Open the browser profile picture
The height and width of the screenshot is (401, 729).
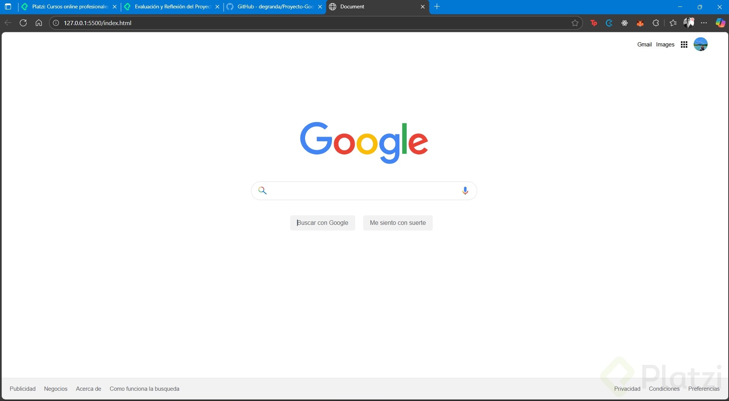(x=689, y=23)
